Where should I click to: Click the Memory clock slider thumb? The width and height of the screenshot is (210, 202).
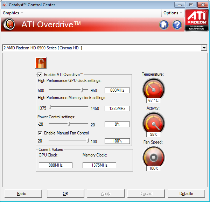(50, 107)
